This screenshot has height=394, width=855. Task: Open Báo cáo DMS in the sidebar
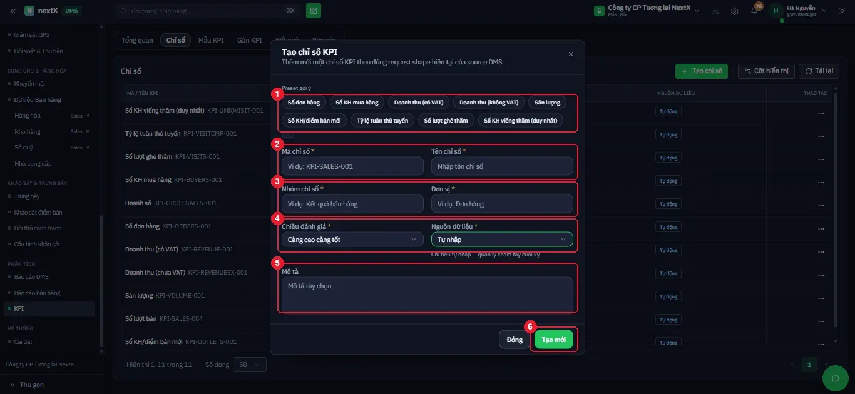31,276
